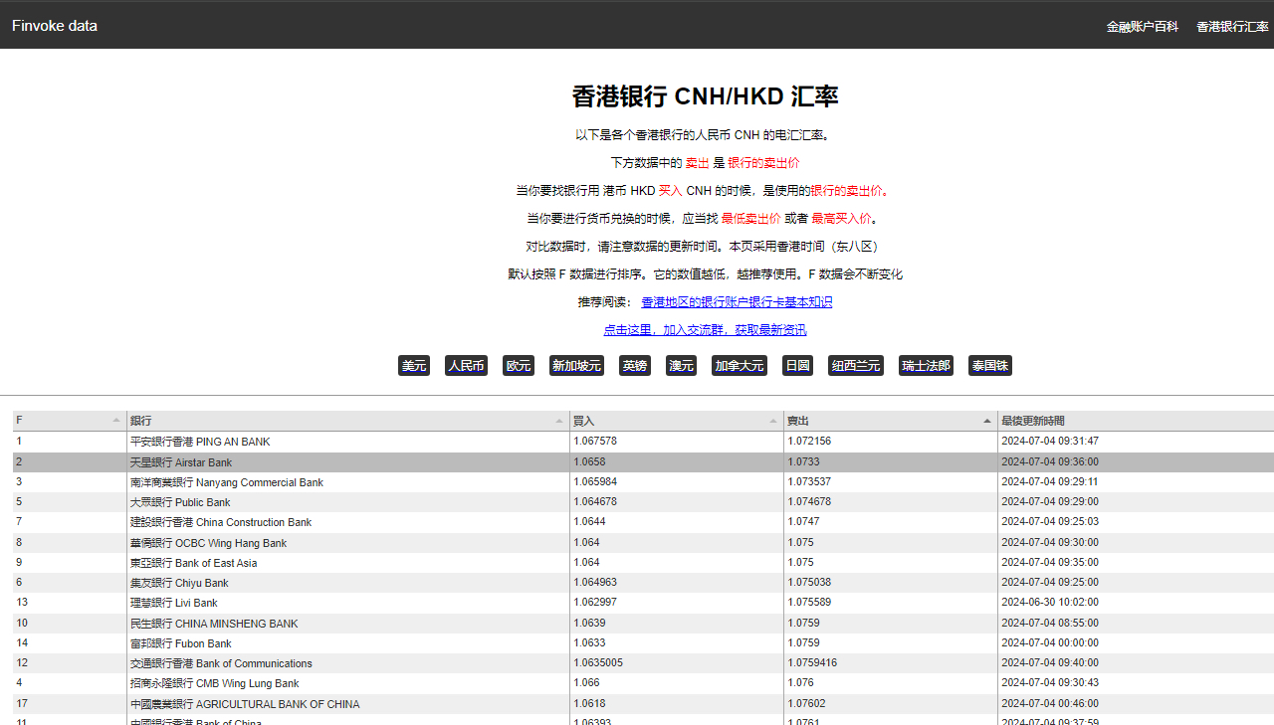
Task: Click Airstar Bank's sell rate 1.0733
Action: point(803,461)
